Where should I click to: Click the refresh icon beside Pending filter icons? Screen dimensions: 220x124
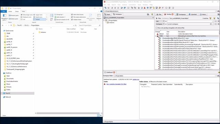pos(218,18)
